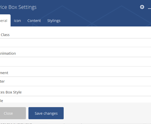Expand the CSS Animation dropdown
The width and height of the screenshot is (151, 124).
coord(75,62)
